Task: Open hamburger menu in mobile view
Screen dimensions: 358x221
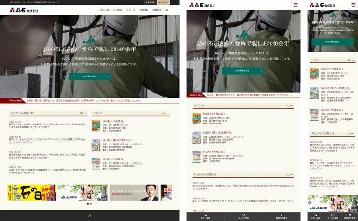Action: [x=353, y=5]
